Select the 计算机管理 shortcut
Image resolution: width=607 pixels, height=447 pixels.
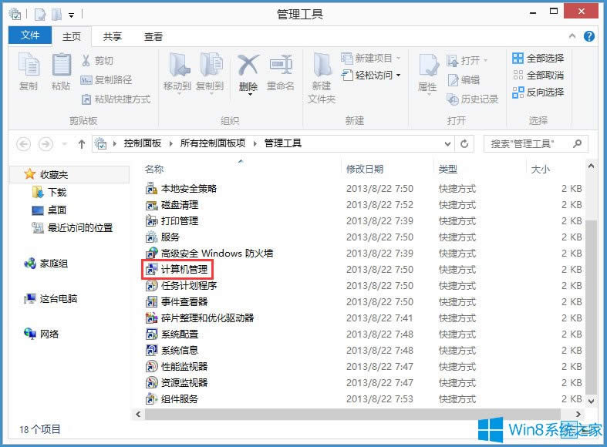(x=177, y=270)
